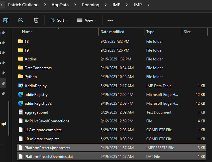Expand chevron after AppData breadcrumb
The width and height of the screenshot is (212, 162).
coord(75,5)
